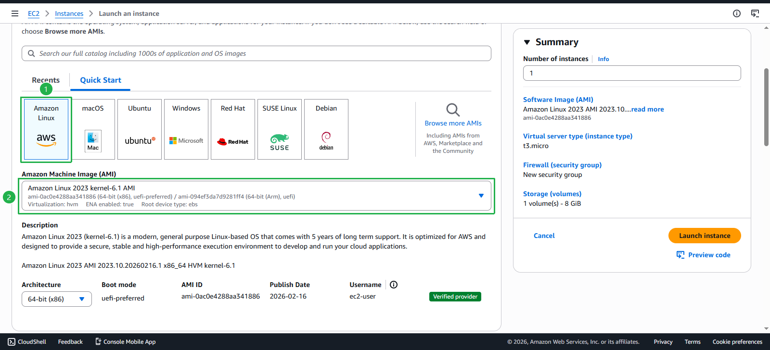Select the Ubuntu AMI tile
Screen dimensions: 770x350
[140, 129]
